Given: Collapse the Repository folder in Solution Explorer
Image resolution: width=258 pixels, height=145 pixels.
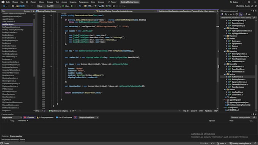Looking at the screenshot, I should coord(224,51).
